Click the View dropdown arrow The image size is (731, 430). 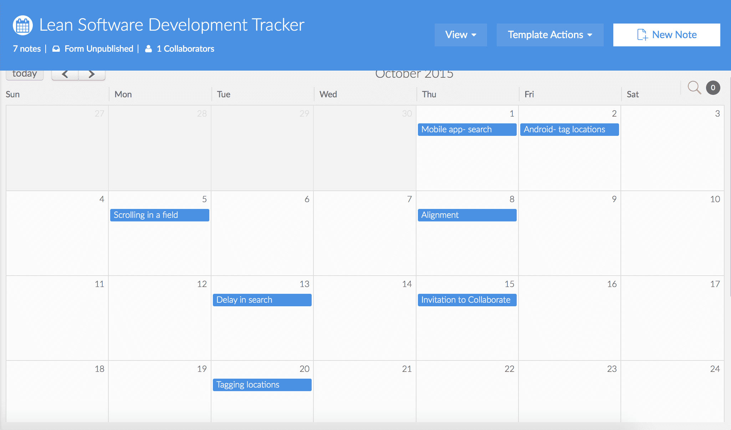point(475,34)
